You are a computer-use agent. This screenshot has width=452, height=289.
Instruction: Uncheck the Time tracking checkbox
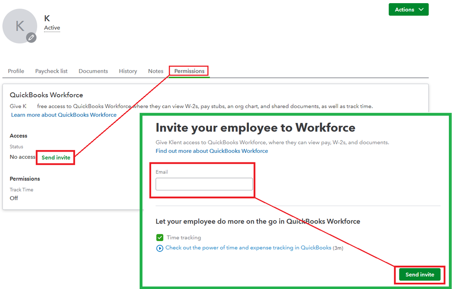tap(160, 237)
